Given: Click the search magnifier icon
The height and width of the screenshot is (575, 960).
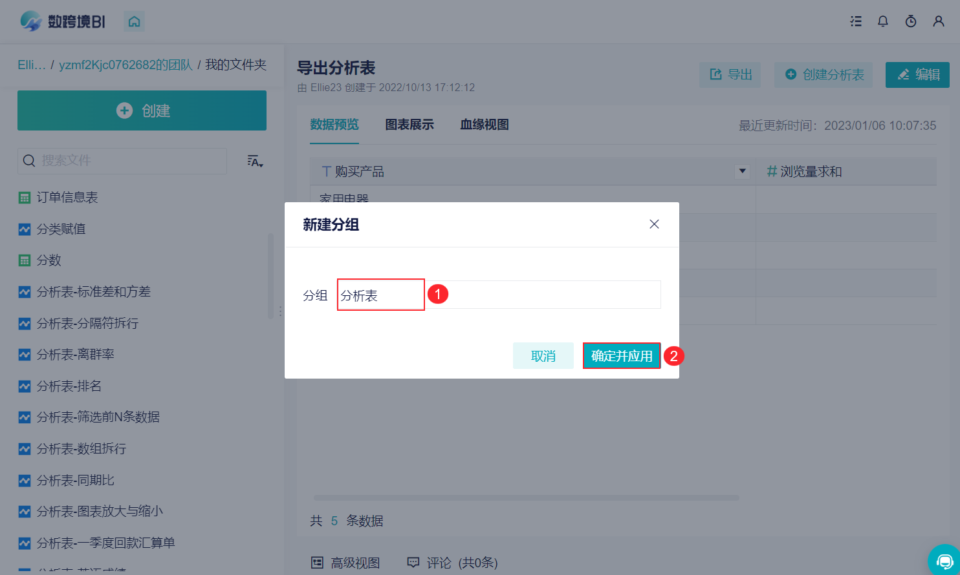Looking at the screenshot, I should [29, 161].
